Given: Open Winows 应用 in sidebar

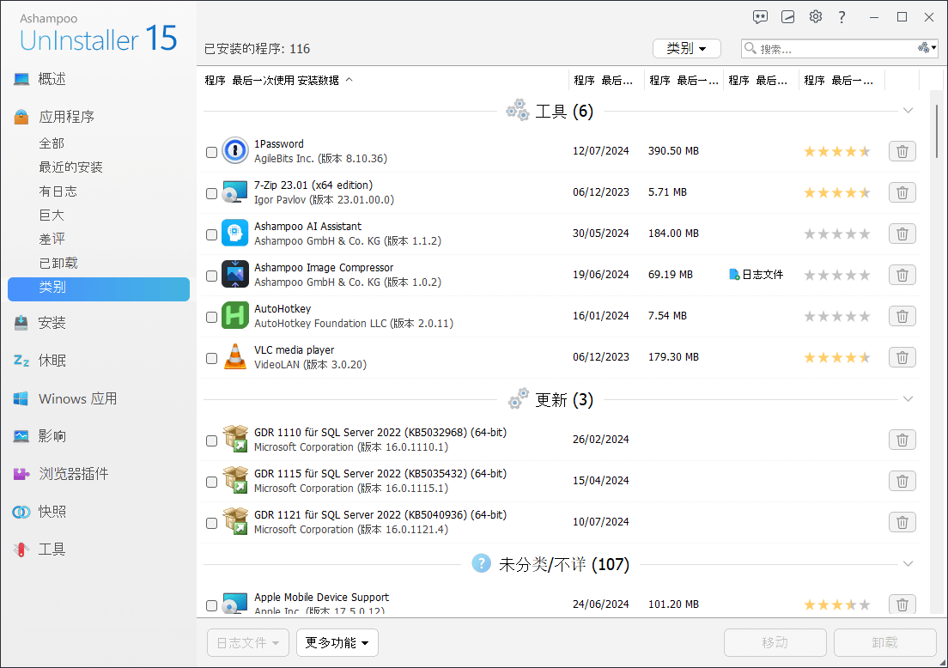Looking at the screenshot, I should click(77, 399).
